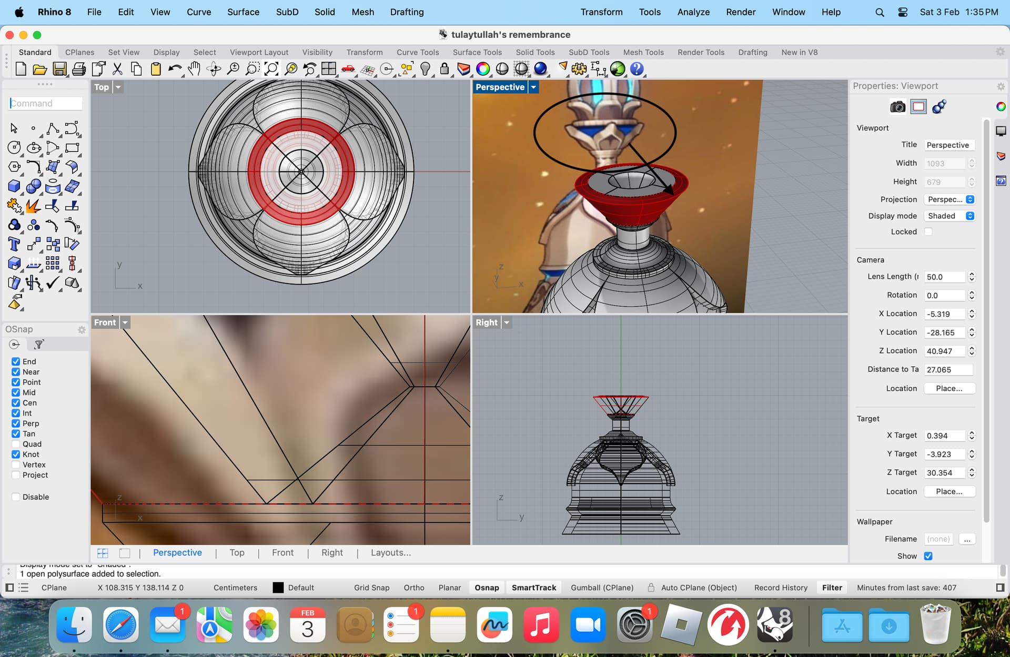Click the Zoom Extents icon
Image resolution: width=1010 pixels, height=657 pixels.
(x=271, y=69)
